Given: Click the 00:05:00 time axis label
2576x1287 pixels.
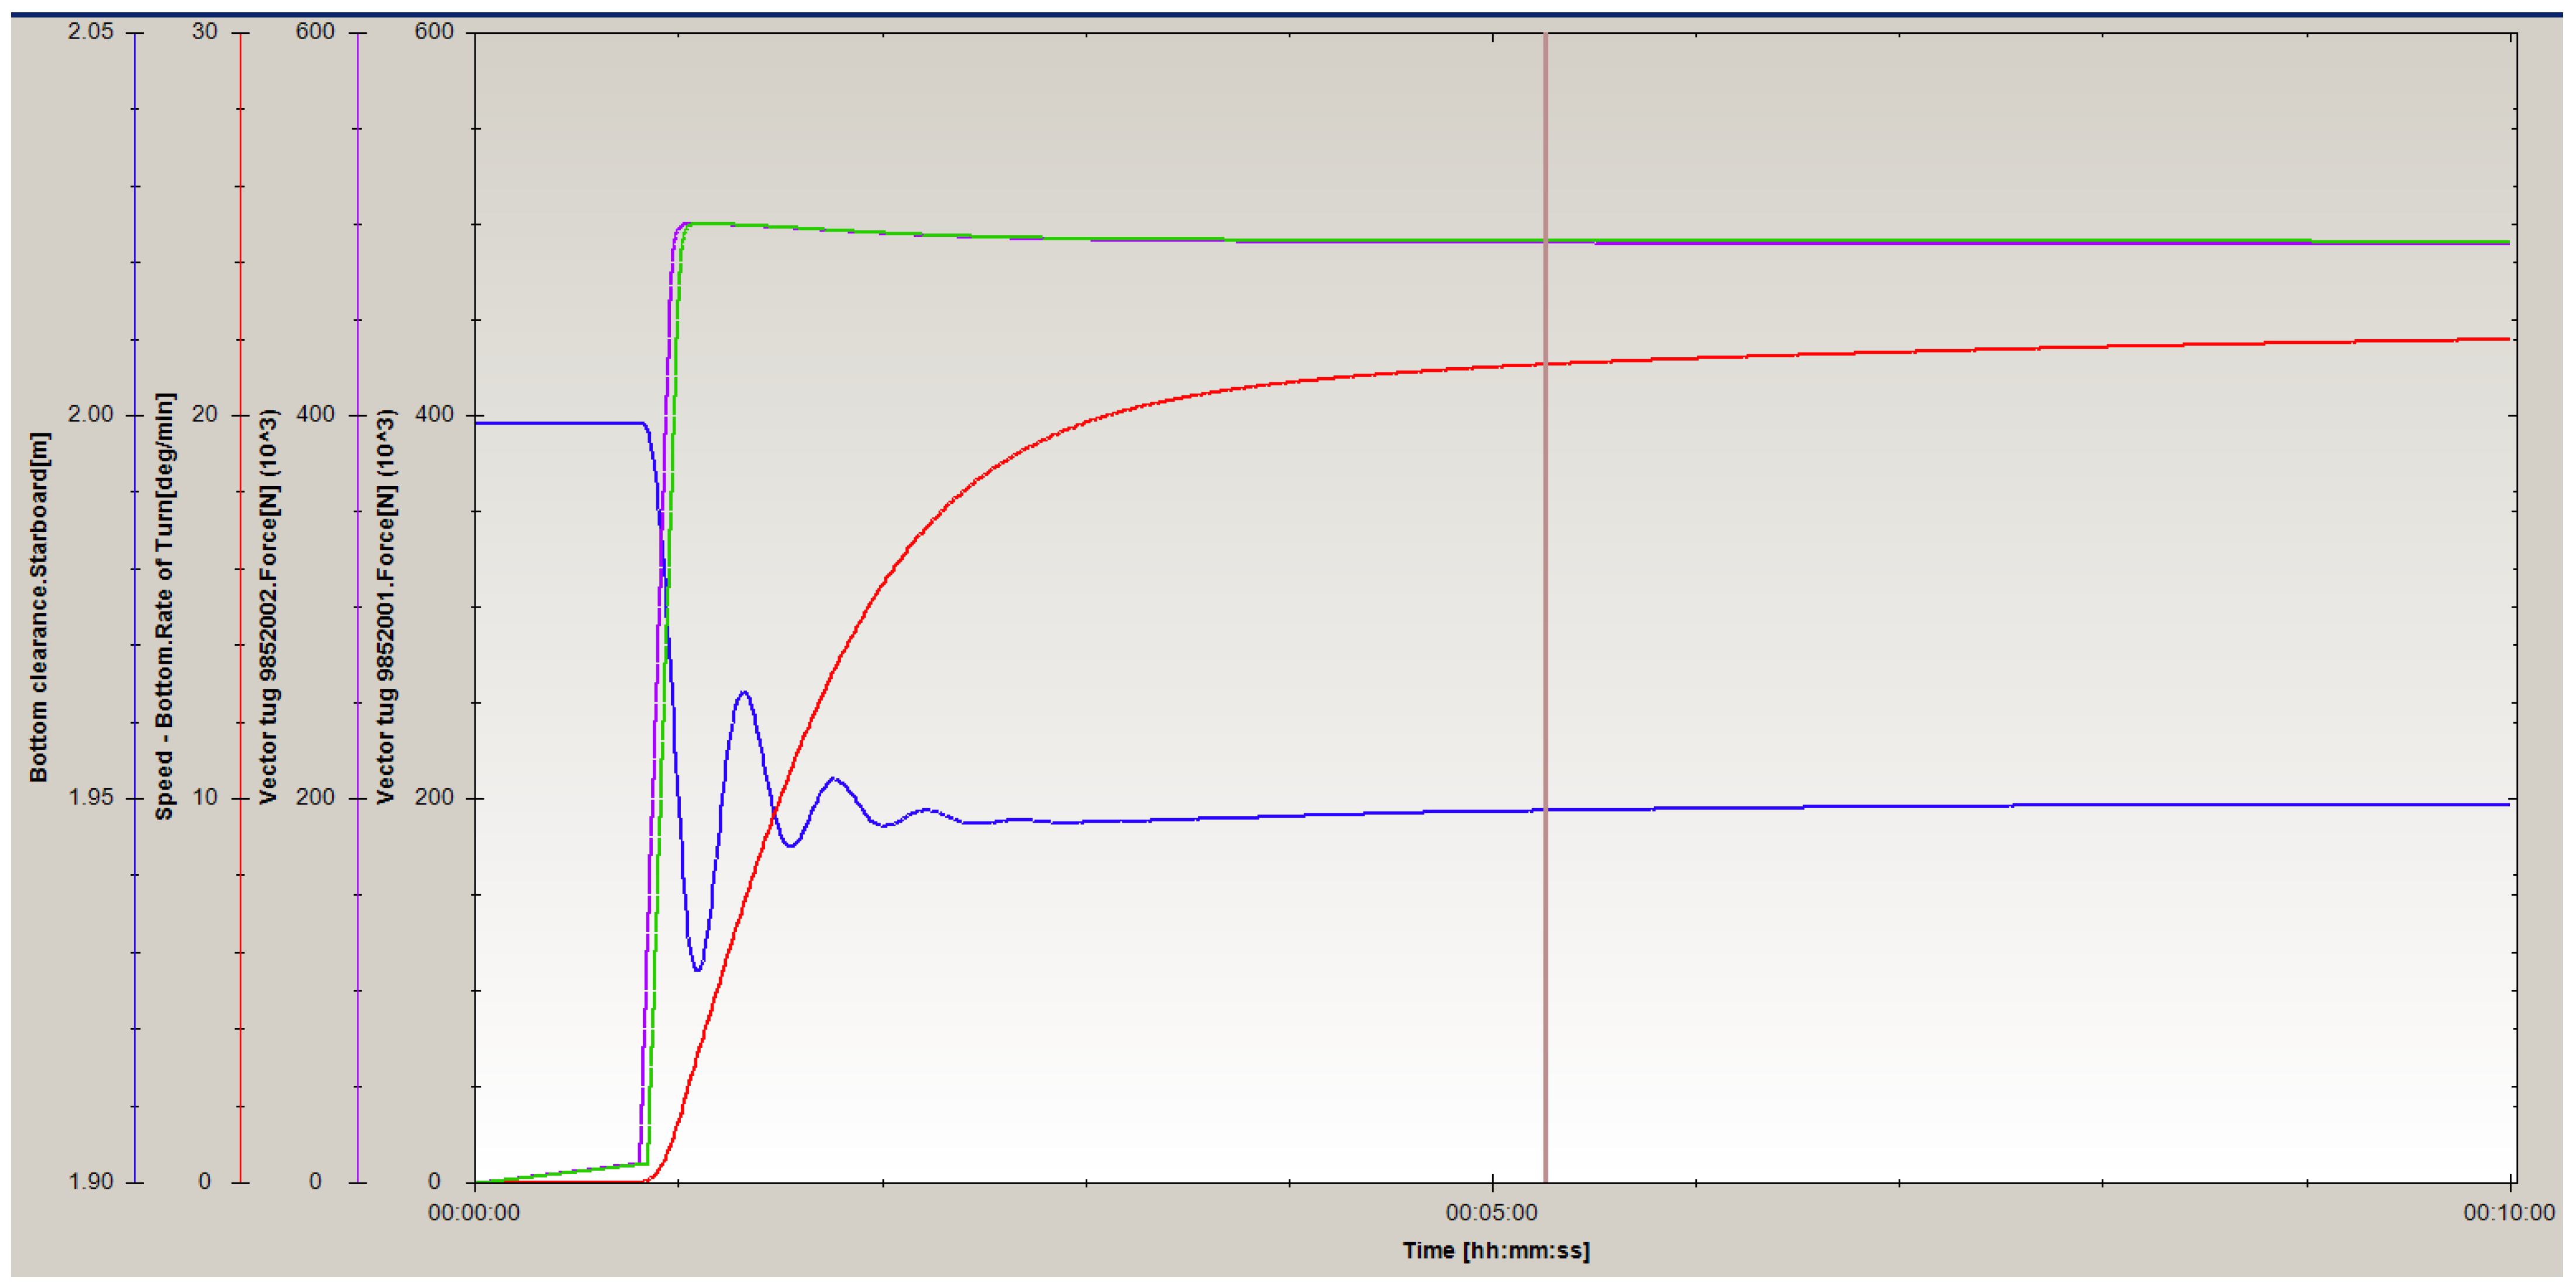Looking at the screenshot, I should pos(1491,1213).
